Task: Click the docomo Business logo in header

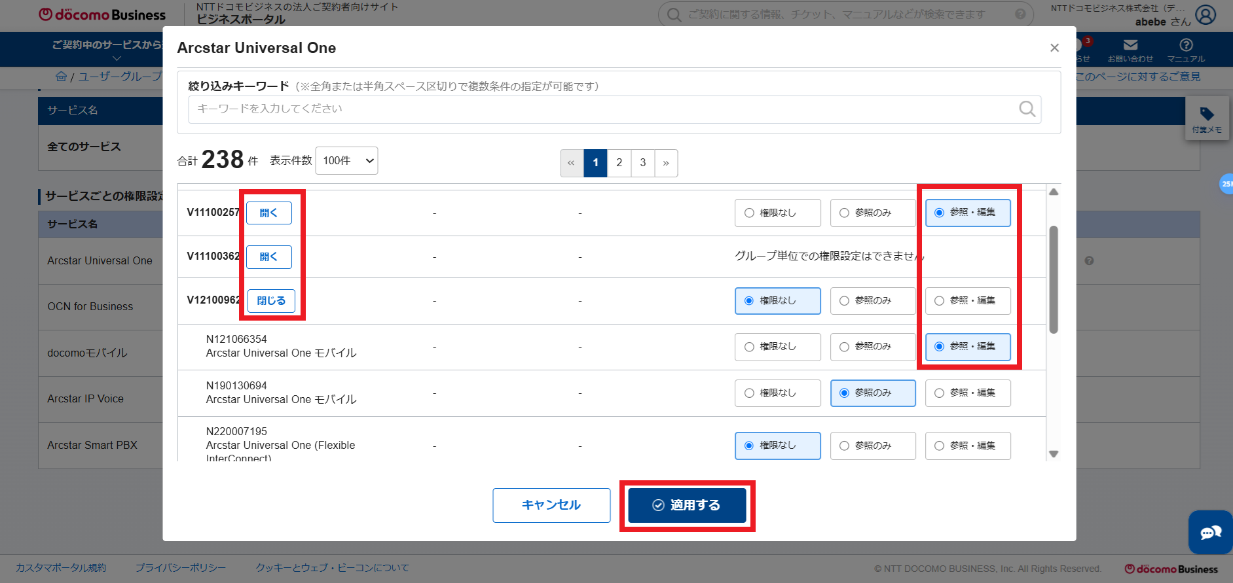Action: (x=102, y=14)
